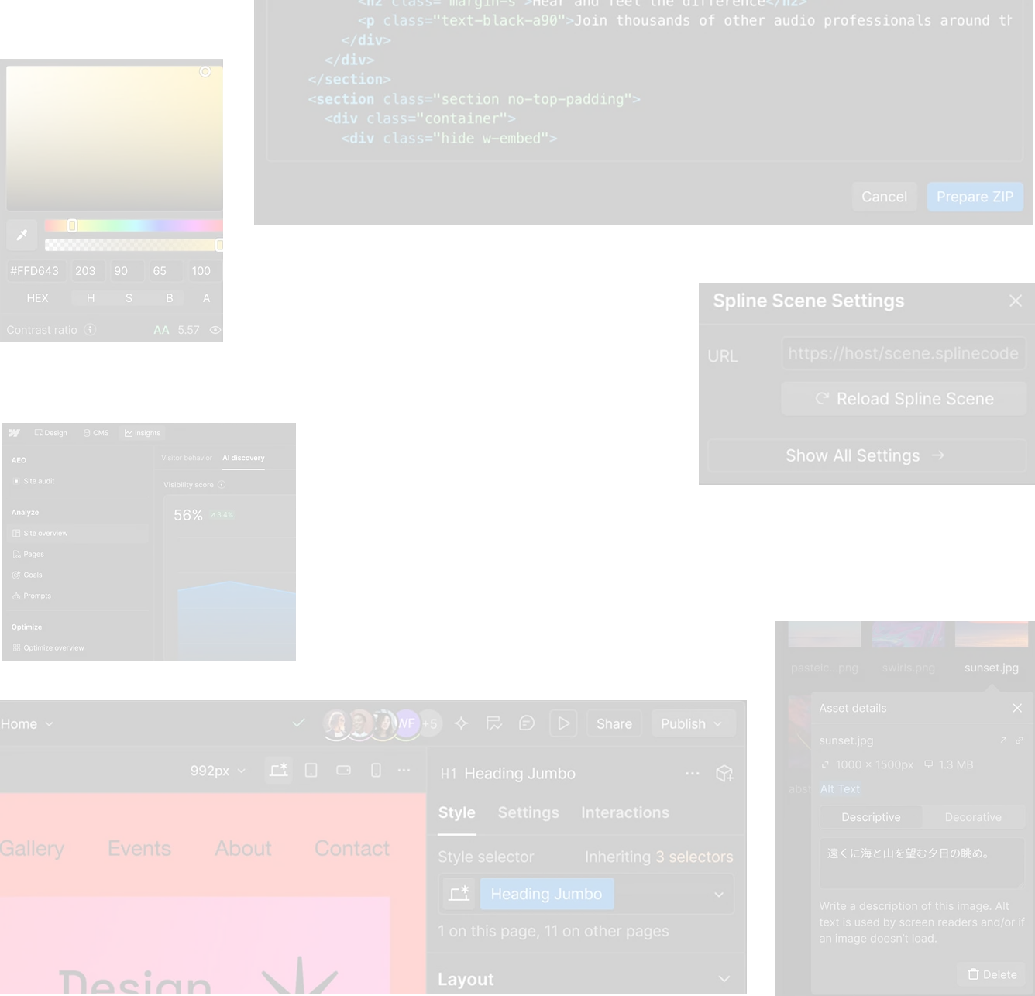The height and width of the screenshot is (996, 1035).
Task: Click Show All Settings
Action: (867, 455)
